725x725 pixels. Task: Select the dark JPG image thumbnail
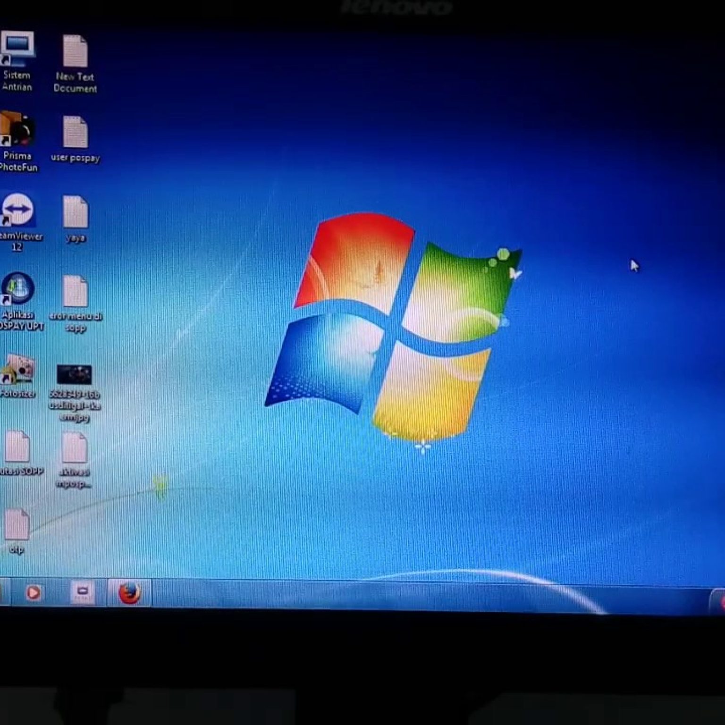(74, 374)
